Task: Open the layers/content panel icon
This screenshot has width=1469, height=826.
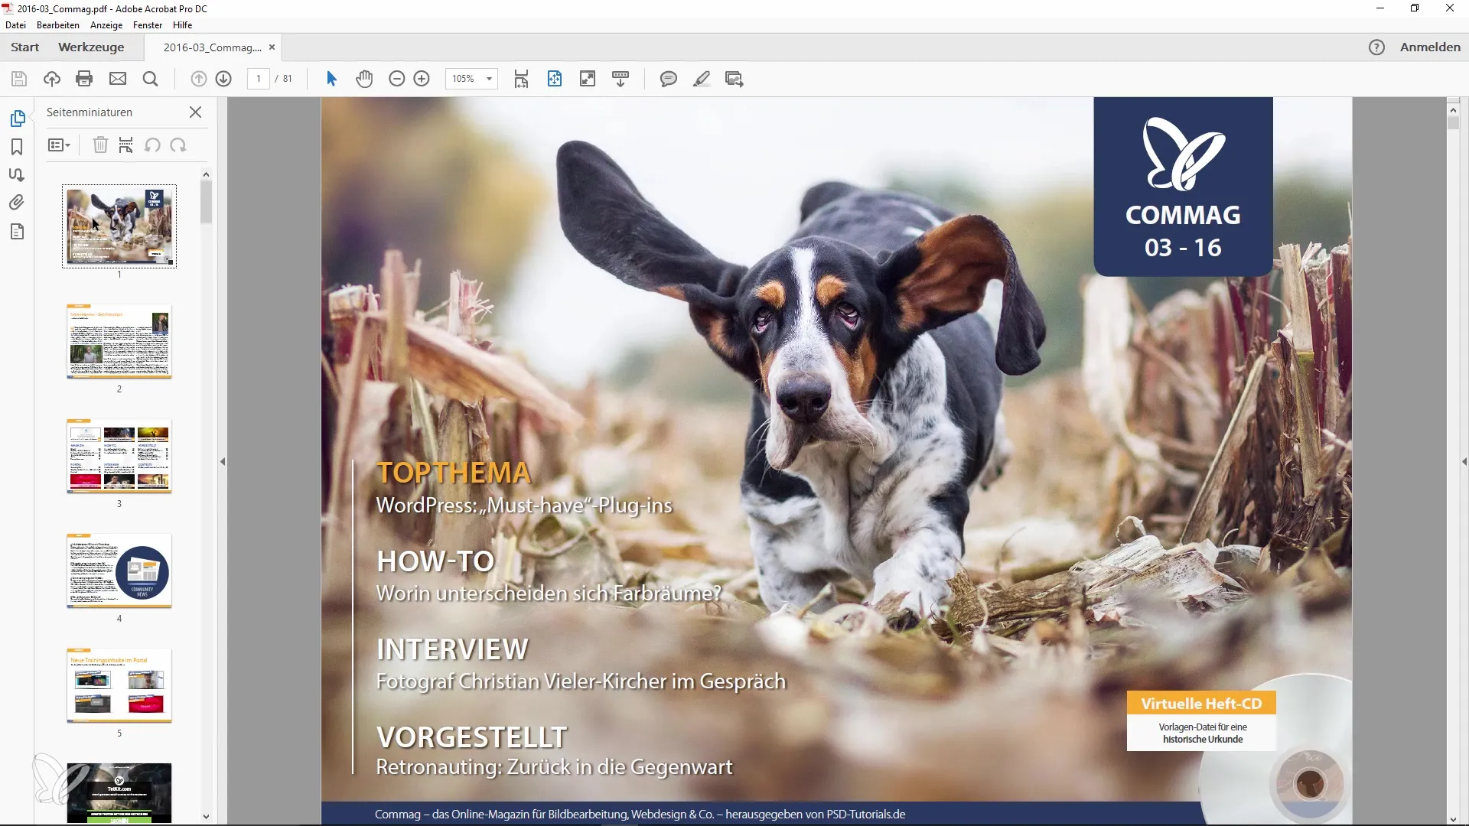Action: click(x=17, y=232)
